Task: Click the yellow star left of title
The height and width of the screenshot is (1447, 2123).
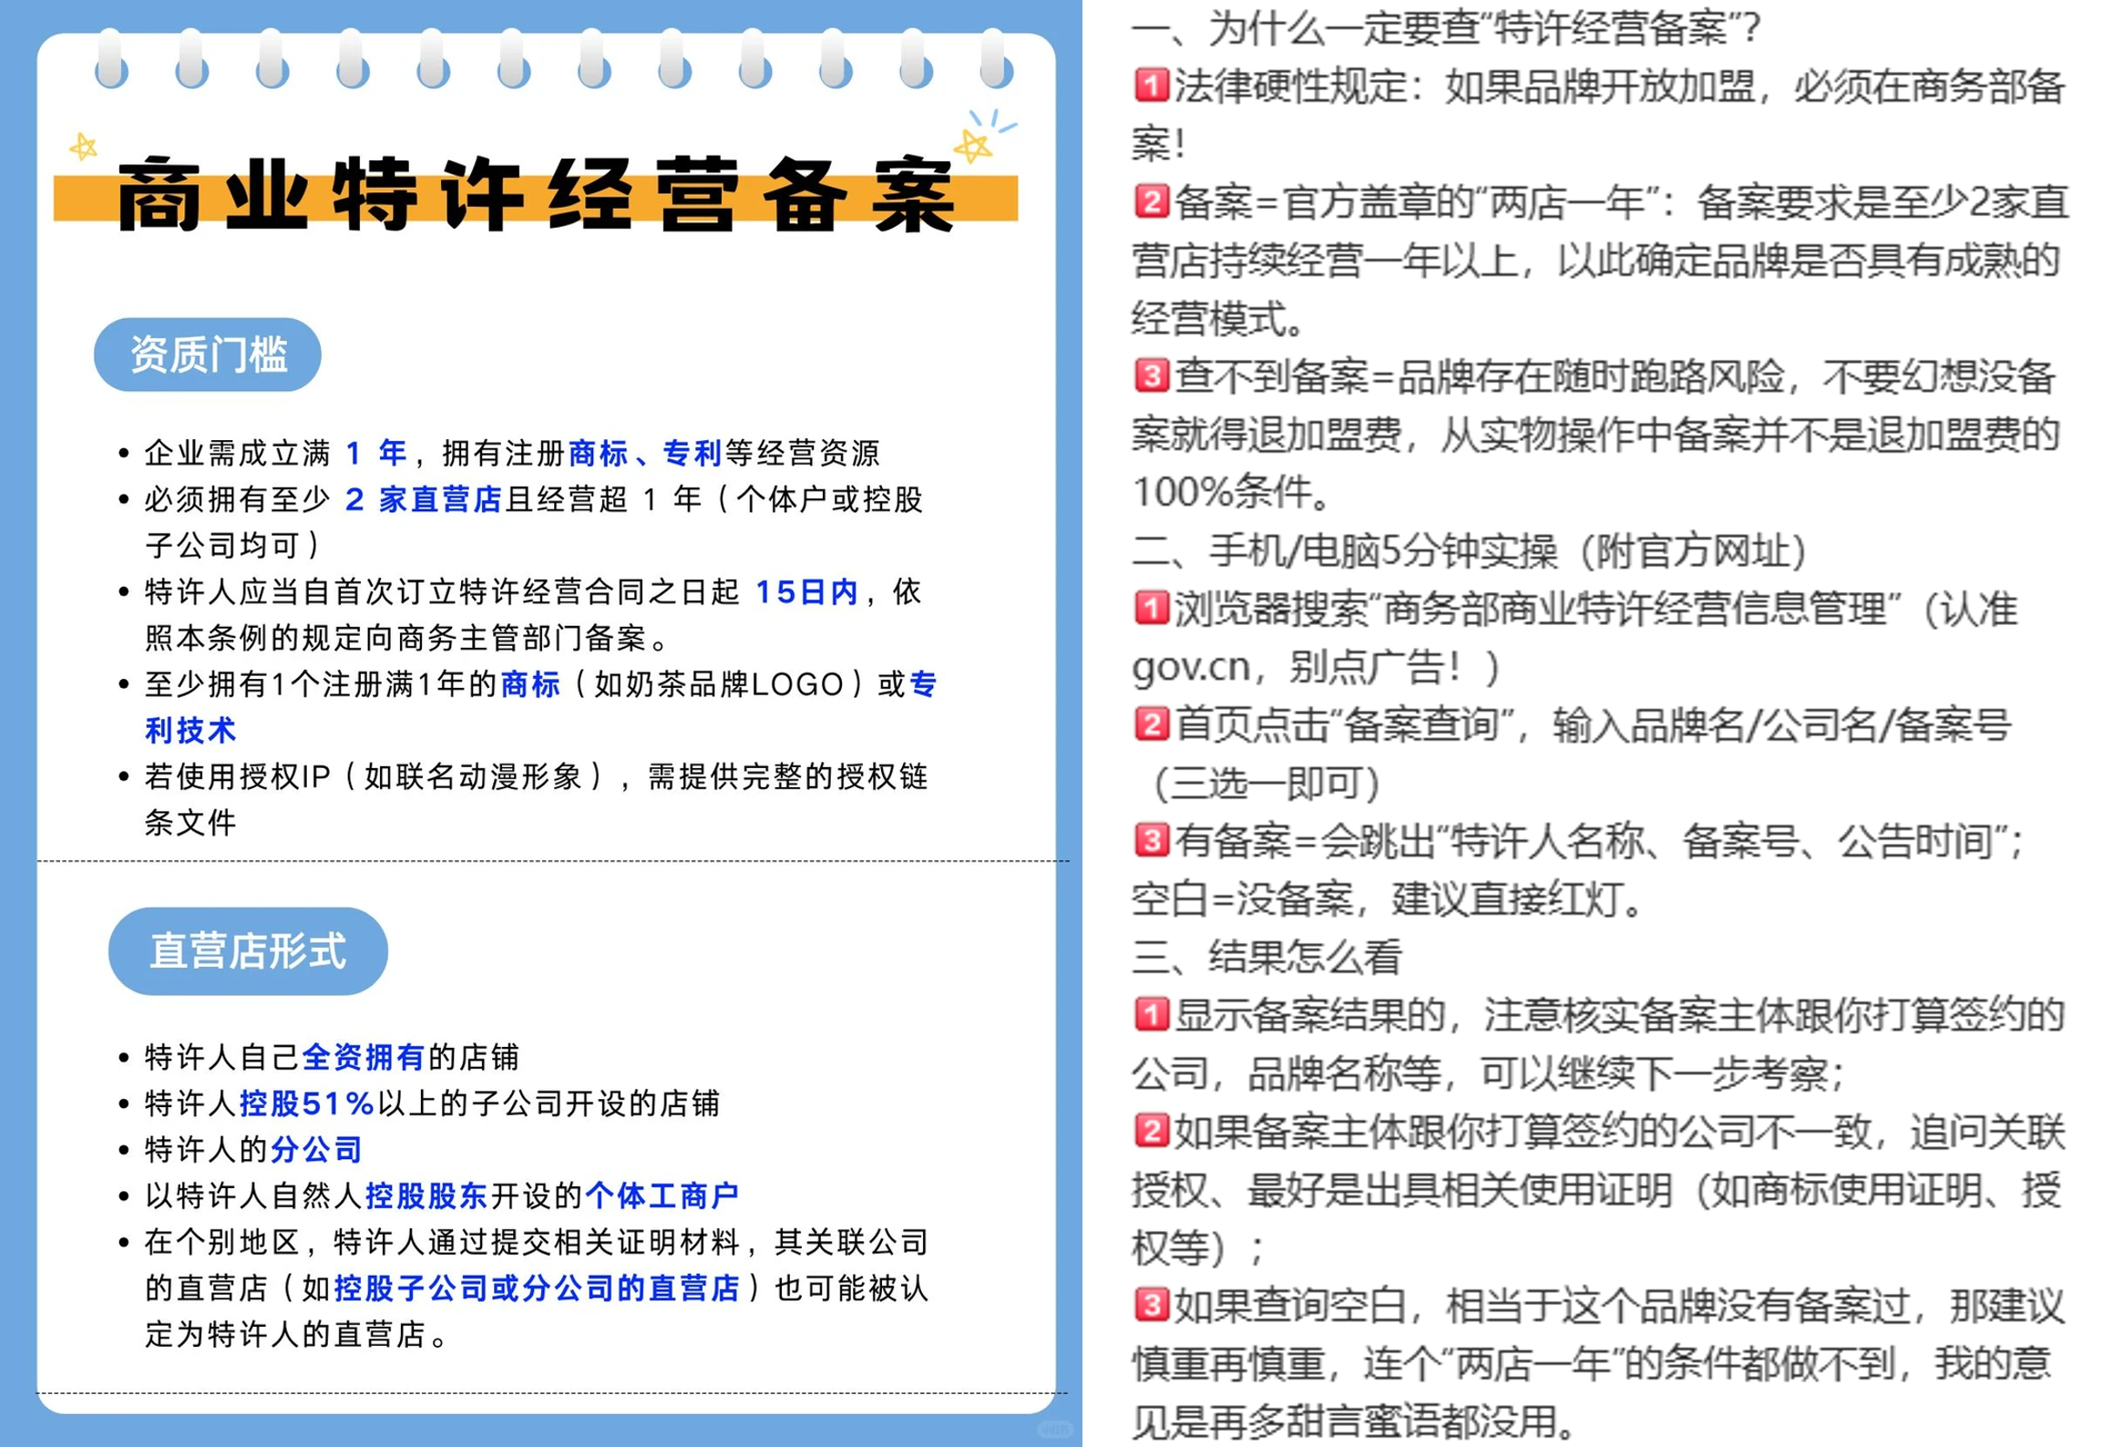Action: [x=83, y=146]
